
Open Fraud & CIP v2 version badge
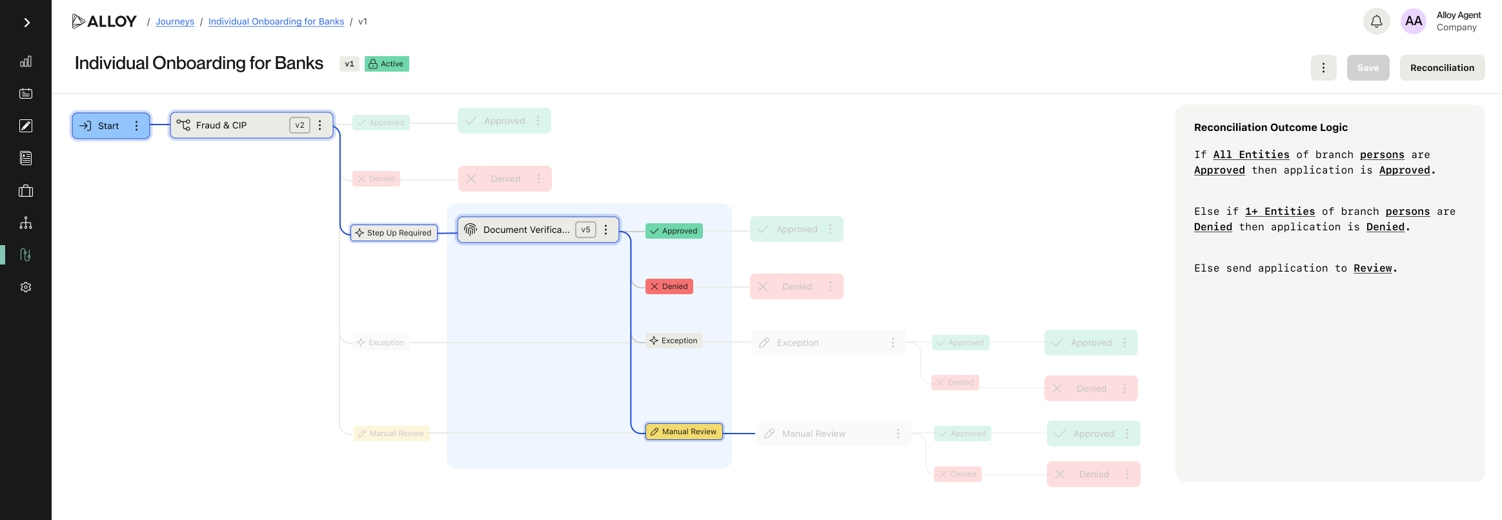pyautogui.click(x=299, y=125)
